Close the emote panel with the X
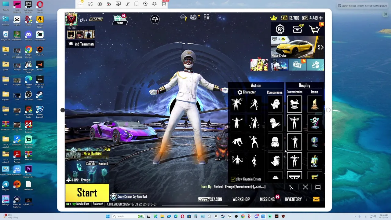This screenshot has width=391, height=220. pyautogui.click(x=305, y=187)
